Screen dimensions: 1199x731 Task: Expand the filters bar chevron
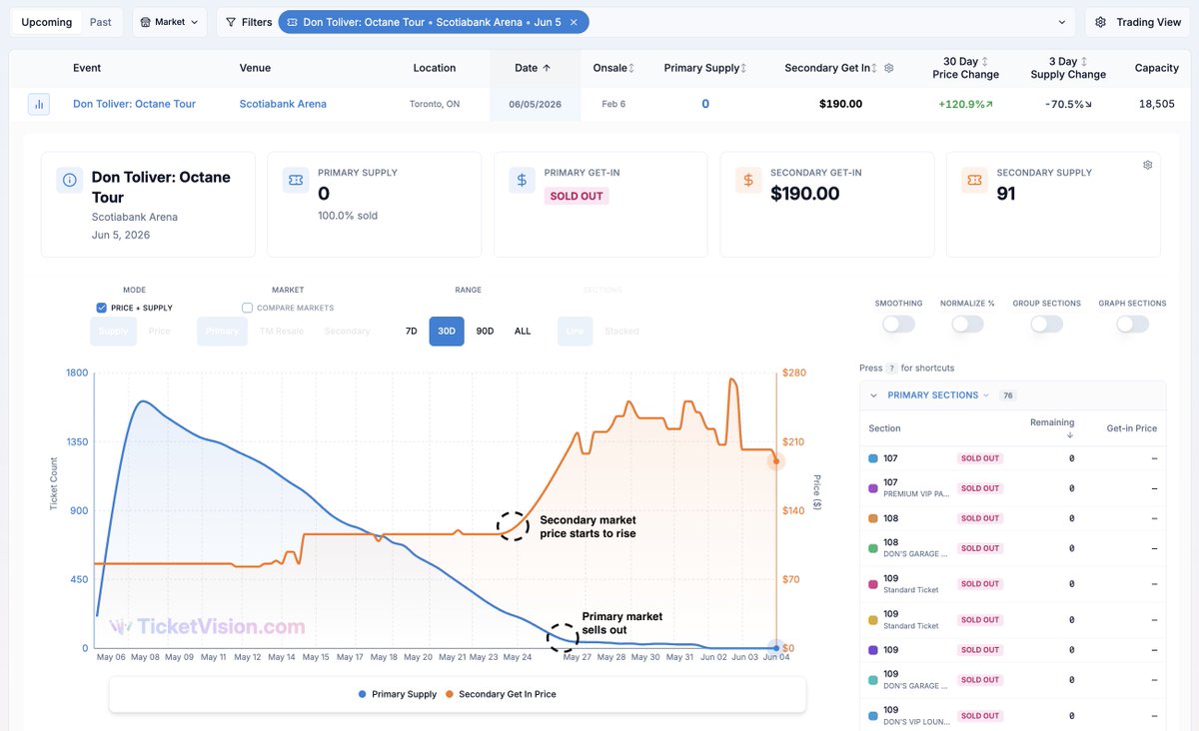(1061, 22)
